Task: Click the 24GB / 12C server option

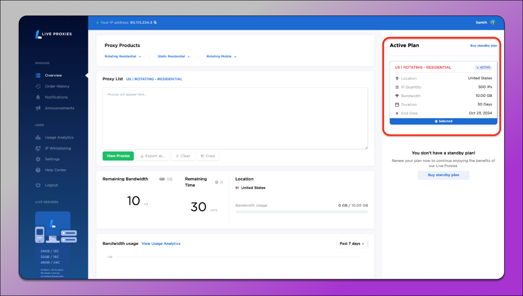Action: pos(50,251)
